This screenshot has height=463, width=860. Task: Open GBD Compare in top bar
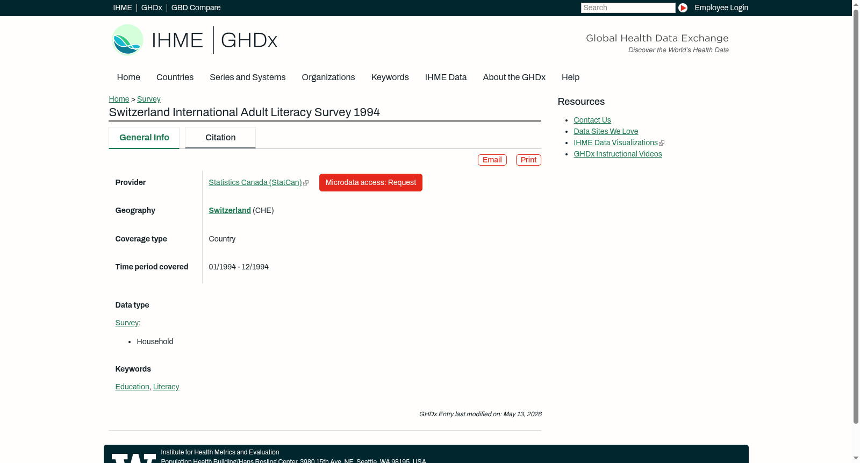coord(196,8)
